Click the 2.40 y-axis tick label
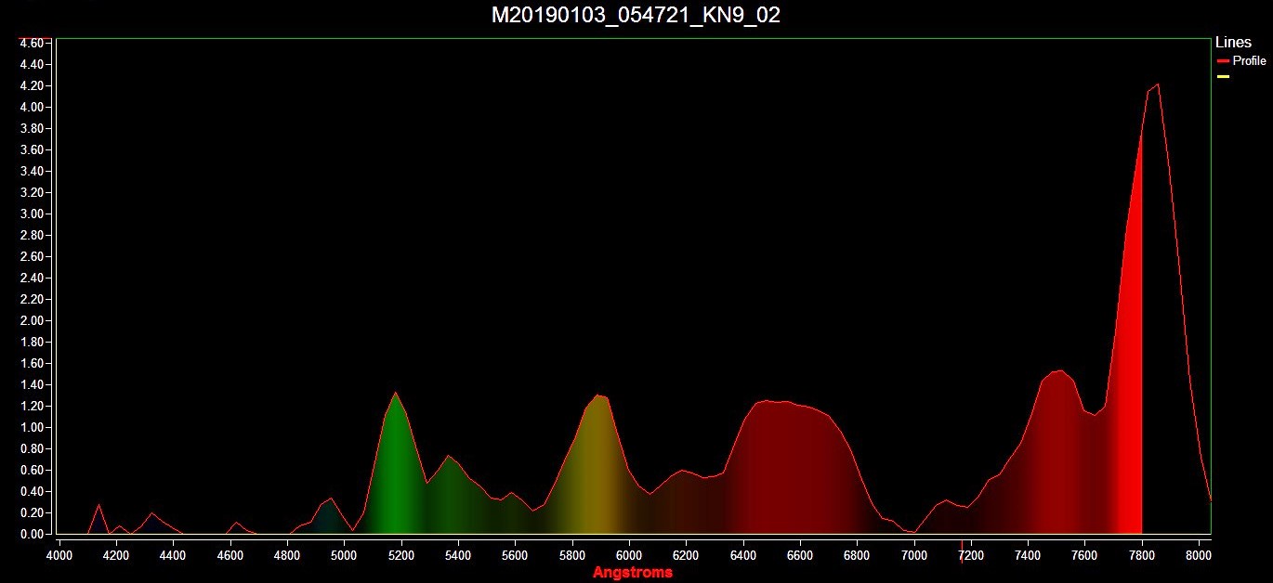 [x=32, y=279]
